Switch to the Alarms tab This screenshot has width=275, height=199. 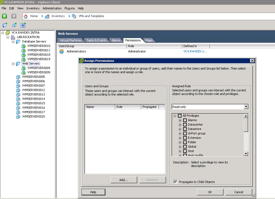click(x=116, y=40)
